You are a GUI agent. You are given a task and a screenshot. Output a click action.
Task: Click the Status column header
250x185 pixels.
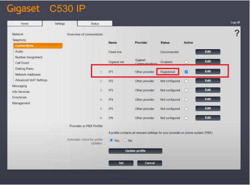pos(165,43)
